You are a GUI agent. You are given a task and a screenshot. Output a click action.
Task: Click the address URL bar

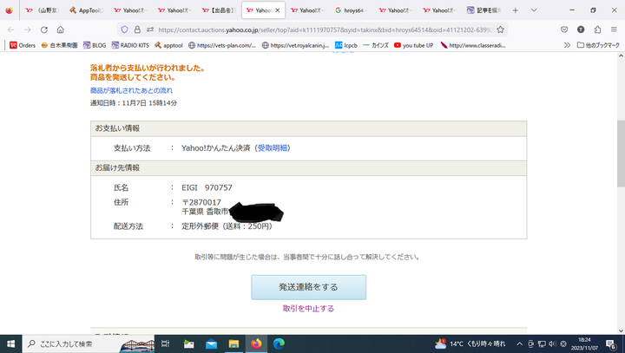321,29
